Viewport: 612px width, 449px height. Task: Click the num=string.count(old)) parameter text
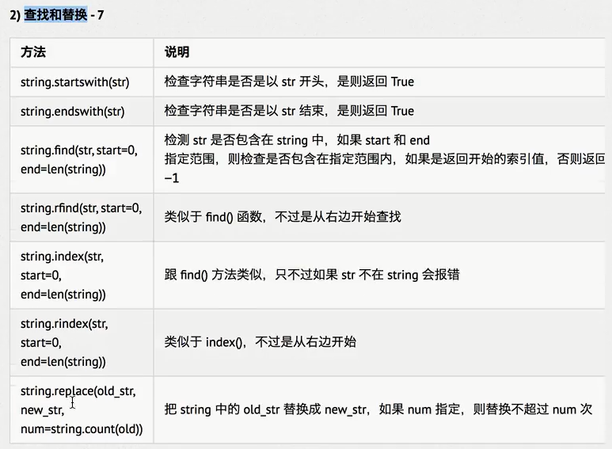point(82,428)
